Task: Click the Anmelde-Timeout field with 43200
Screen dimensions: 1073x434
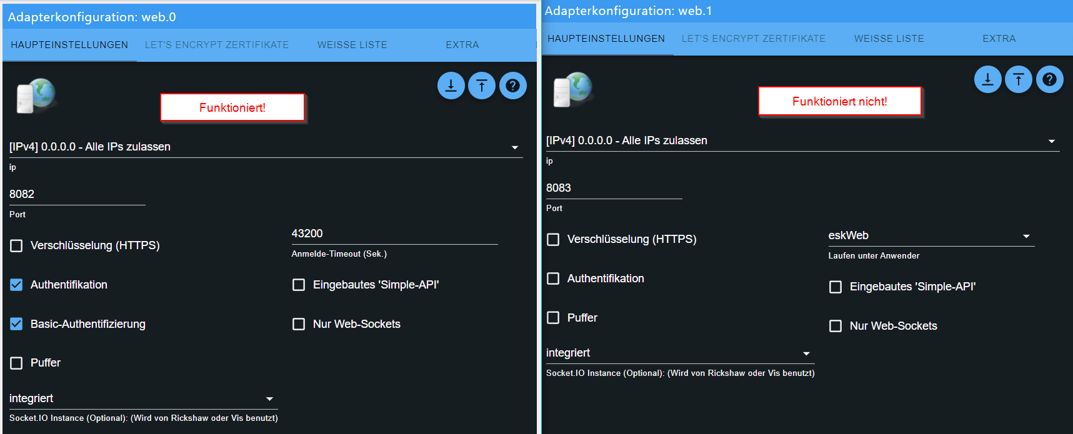Action: tap(394, 234)
